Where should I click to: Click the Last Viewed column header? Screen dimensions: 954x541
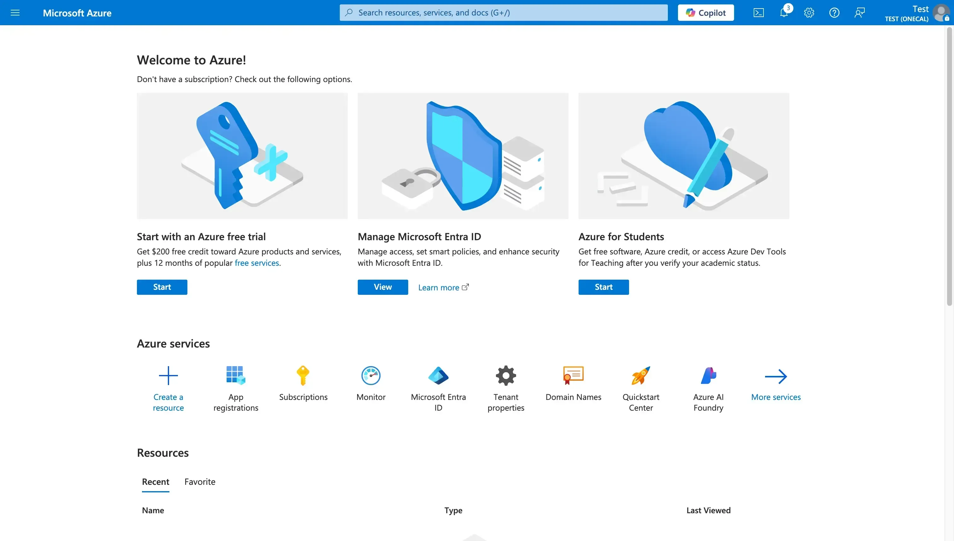(708, 510)
